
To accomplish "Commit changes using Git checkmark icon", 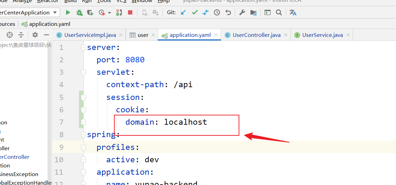I will pyautogui.click(x=195, y=13).
